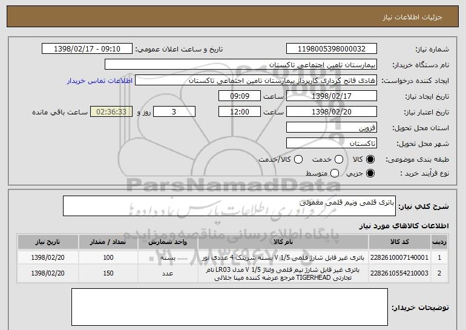Screen dimensions: 466x330
Task: Click product code 228261000714​0001
Action: tap(399, 257)
